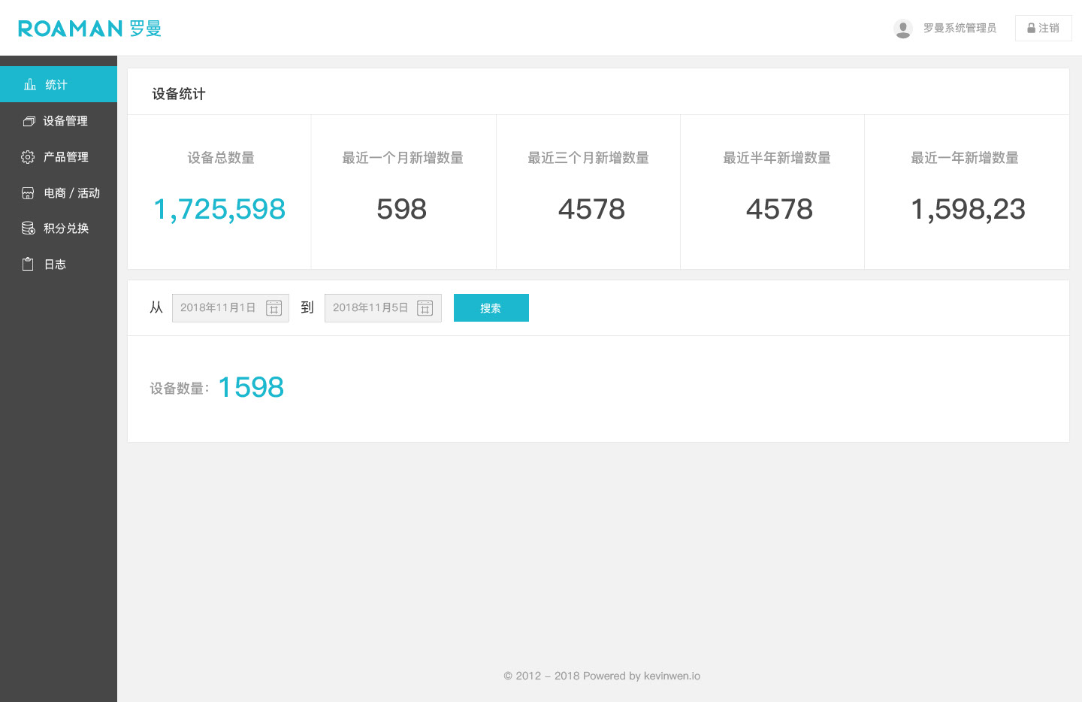1082x702 pixels.
Task: Click the 罗曼系统管理员 username
Action: 960,29
